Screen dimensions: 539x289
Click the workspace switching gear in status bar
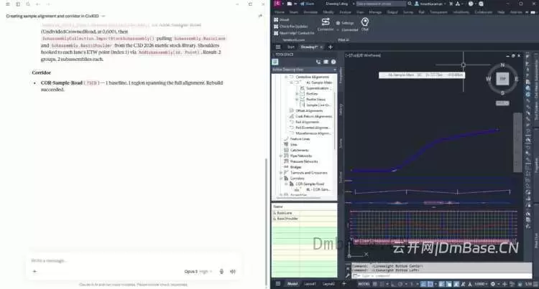(x=493, y=284)
